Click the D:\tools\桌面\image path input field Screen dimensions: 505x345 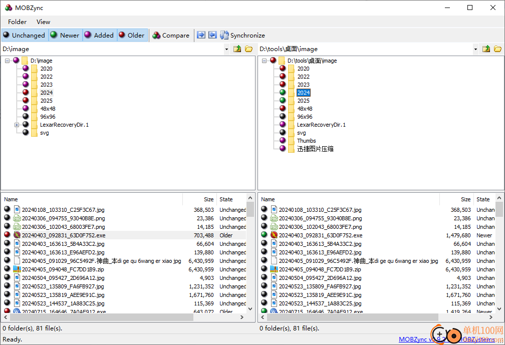pyautogui.click(x=366, y=49)
